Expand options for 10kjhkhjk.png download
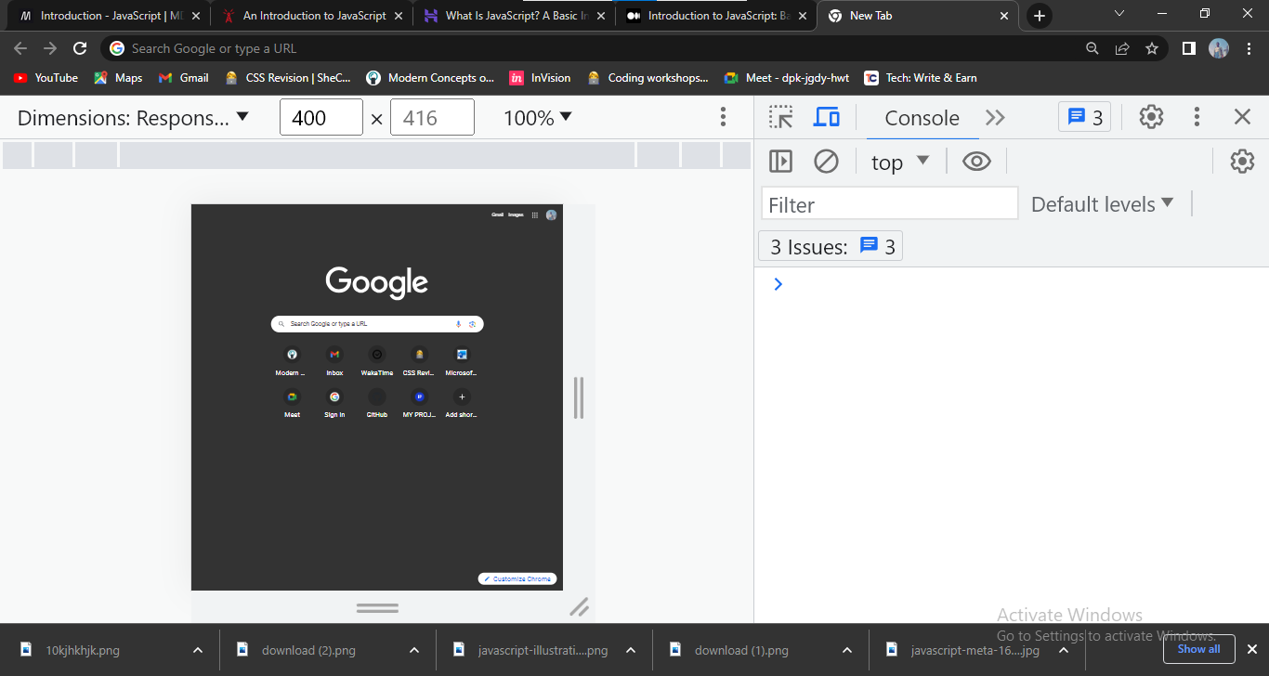The image size is (1269, 676). [x=198, y=650]
